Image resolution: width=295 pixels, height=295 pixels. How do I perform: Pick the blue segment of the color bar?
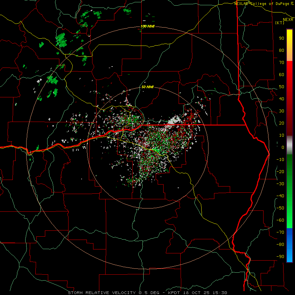tap(289, 245)
